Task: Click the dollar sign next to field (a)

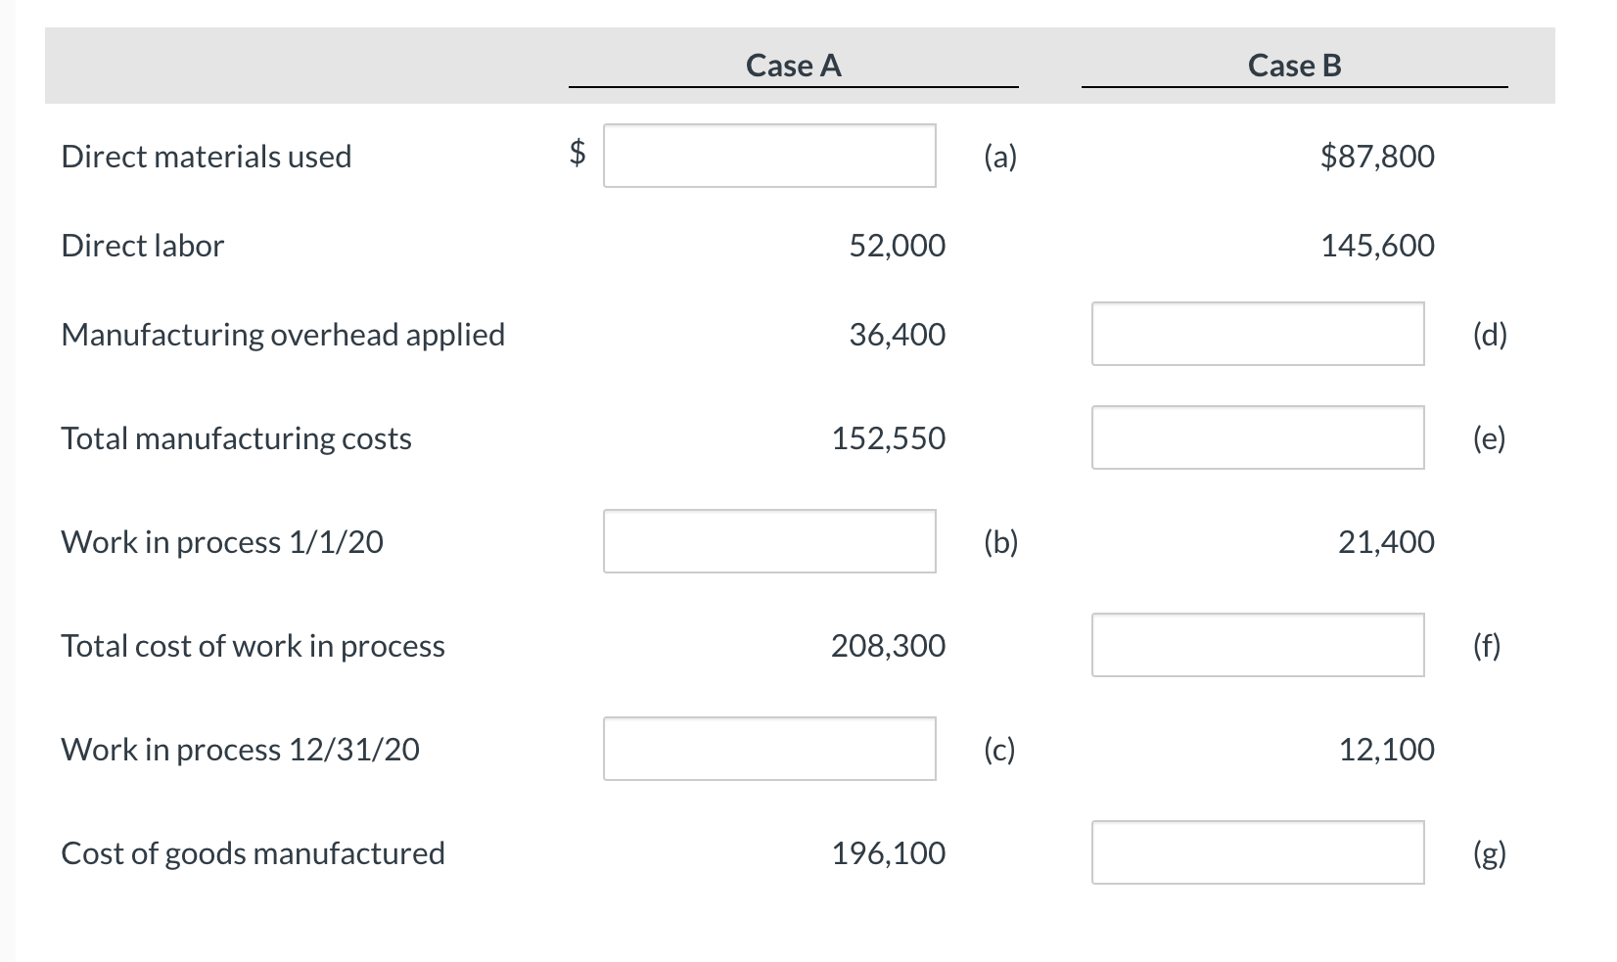Action: (576, 155)
